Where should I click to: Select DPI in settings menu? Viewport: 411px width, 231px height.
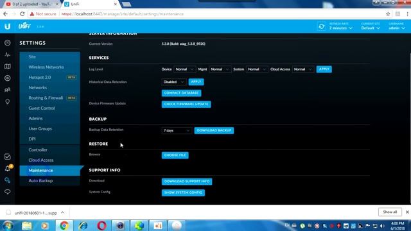pos(50,139)
